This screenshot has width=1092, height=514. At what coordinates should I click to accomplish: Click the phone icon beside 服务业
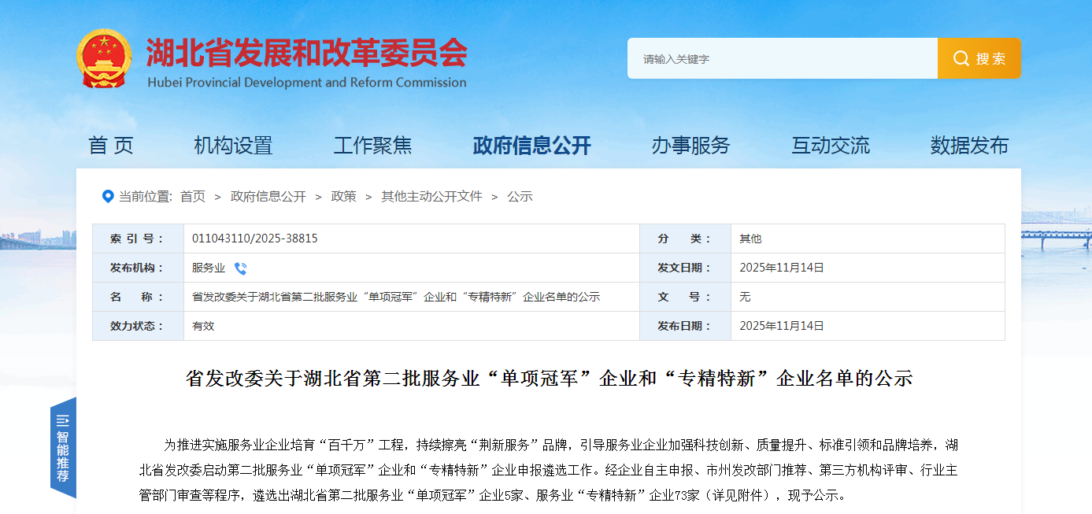(241, 268)
